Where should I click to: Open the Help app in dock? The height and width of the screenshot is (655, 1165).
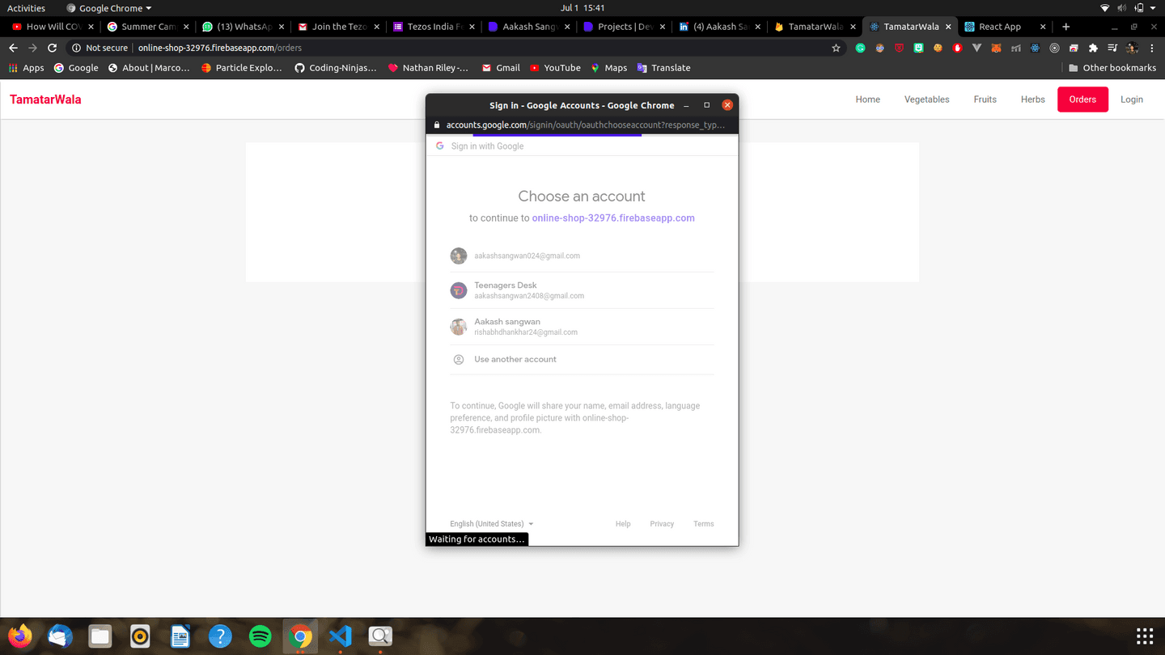220,636
